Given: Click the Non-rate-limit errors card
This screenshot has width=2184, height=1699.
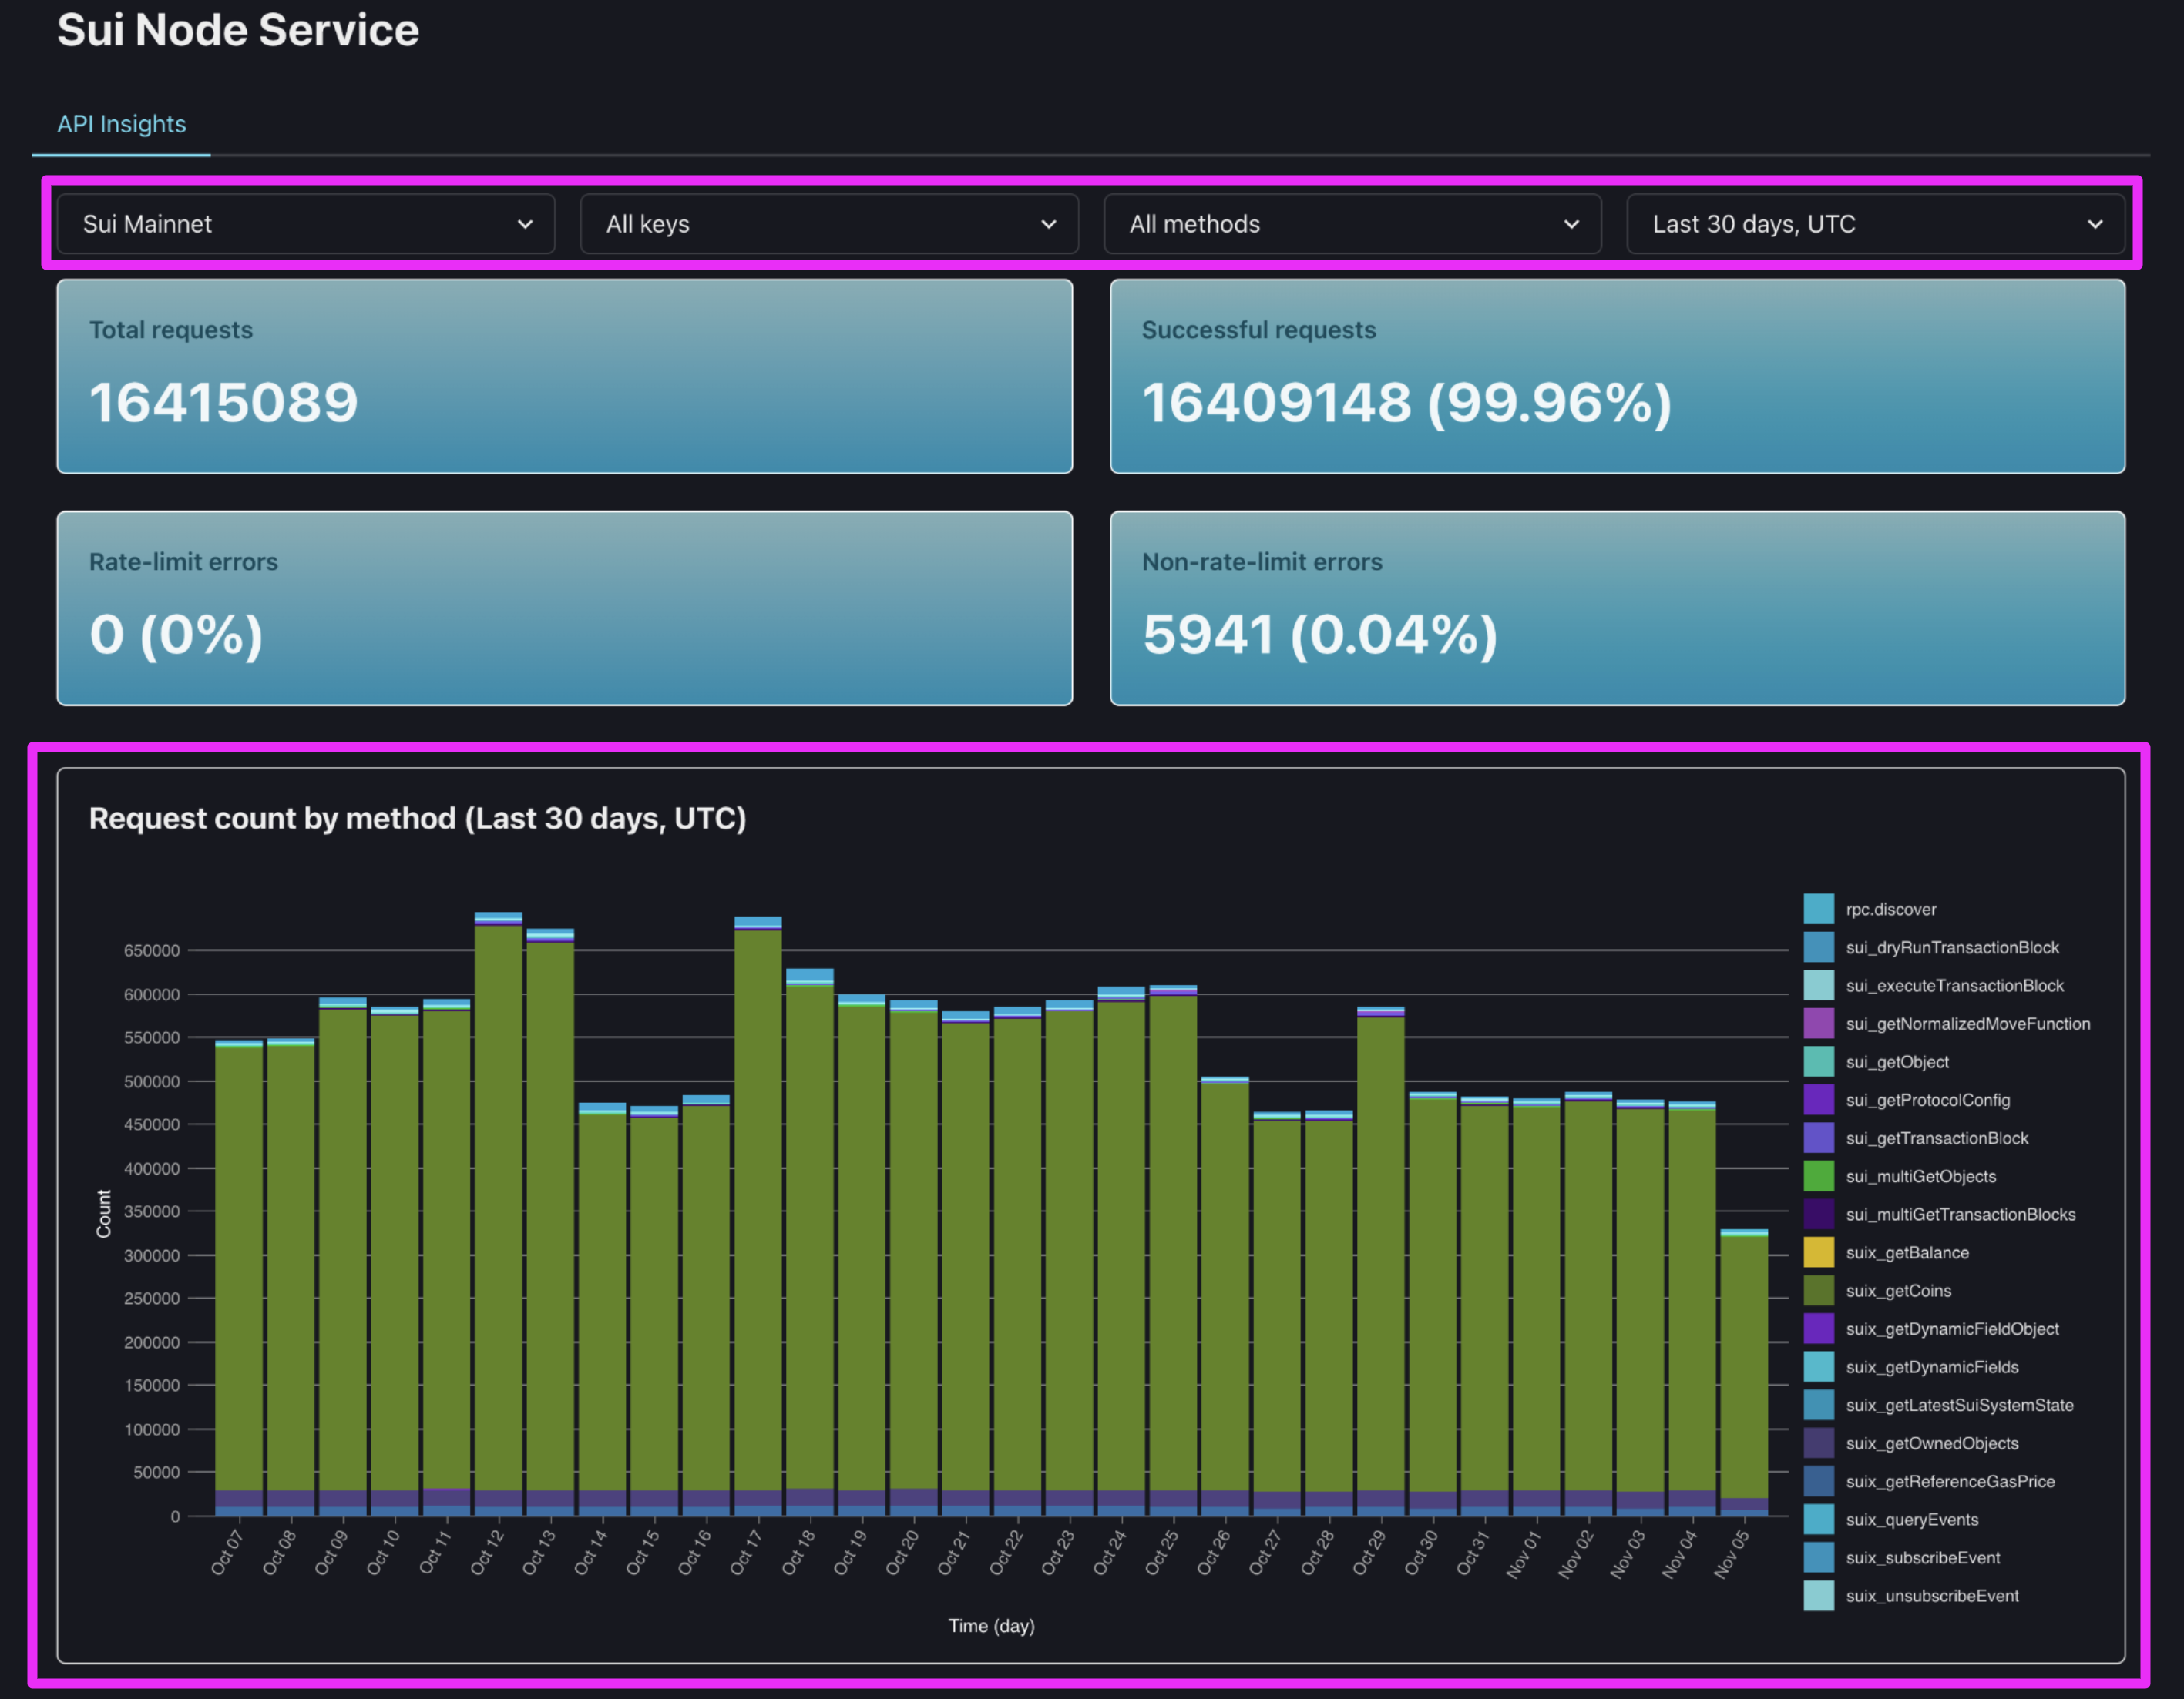Looking at the screenshot, I should (x=1617, y=608).
